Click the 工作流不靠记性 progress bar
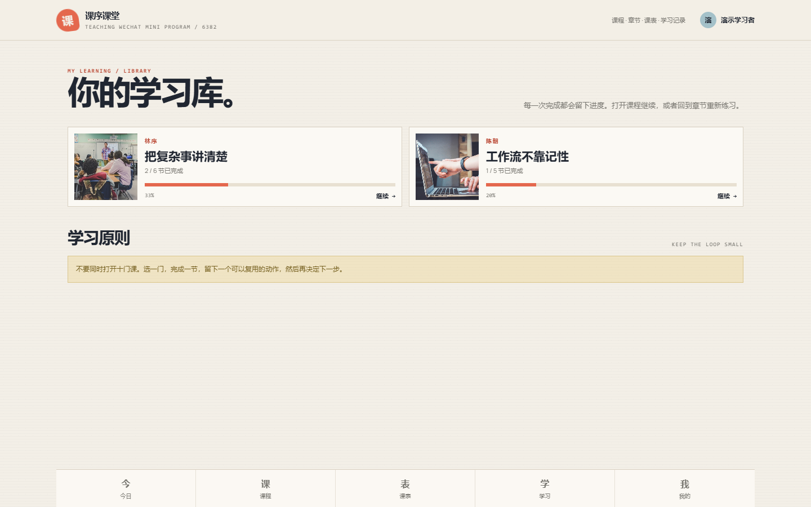The width and height of the screenshot is (811, 507). pyautogui.click(x=611, y=185)
